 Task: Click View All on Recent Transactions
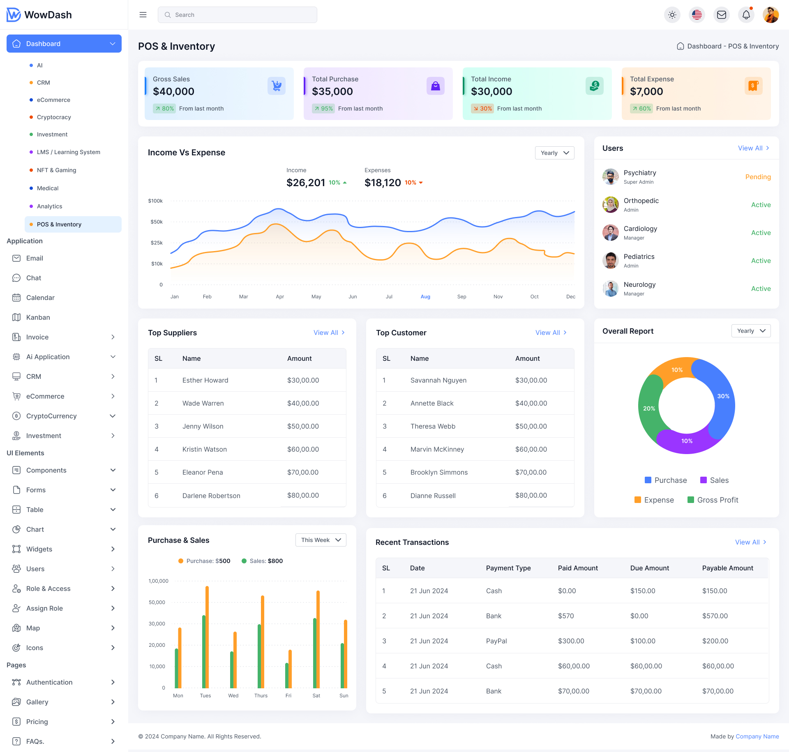tap(750, 542)
